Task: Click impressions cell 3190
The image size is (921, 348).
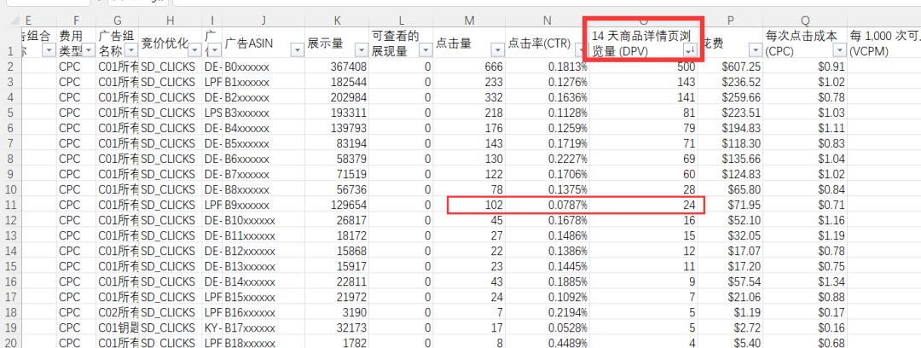Action: 337,312
